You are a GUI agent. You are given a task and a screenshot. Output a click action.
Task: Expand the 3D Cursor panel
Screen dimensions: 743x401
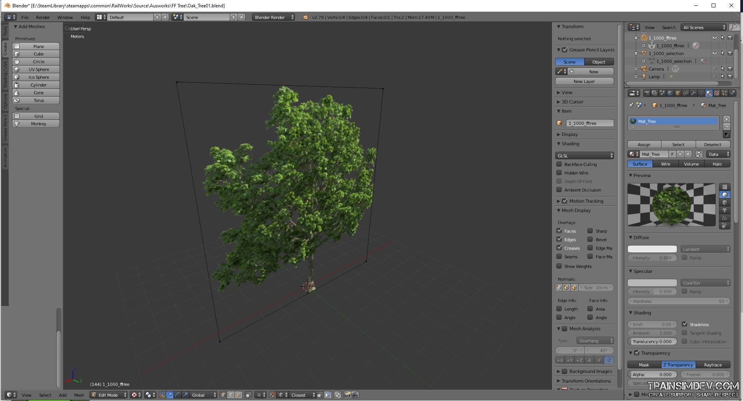[x=572, y=102]
